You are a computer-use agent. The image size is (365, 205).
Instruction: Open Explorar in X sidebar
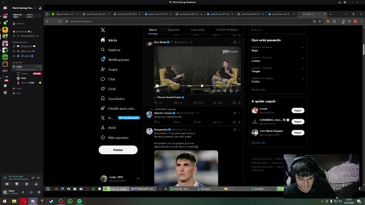[x=111, y=50]
